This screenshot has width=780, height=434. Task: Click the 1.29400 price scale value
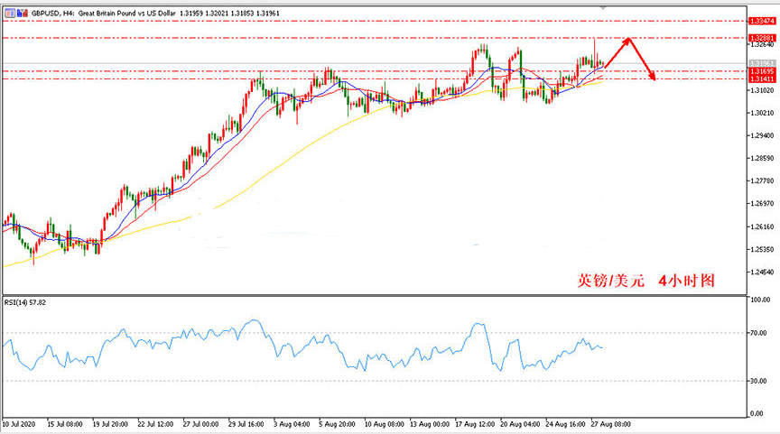(762, 135)
